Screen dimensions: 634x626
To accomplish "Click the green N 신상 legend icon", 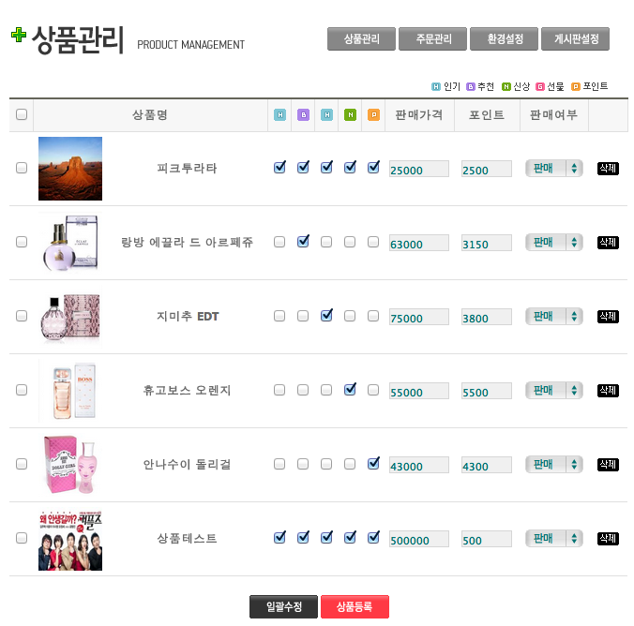I will click(506, 87).
